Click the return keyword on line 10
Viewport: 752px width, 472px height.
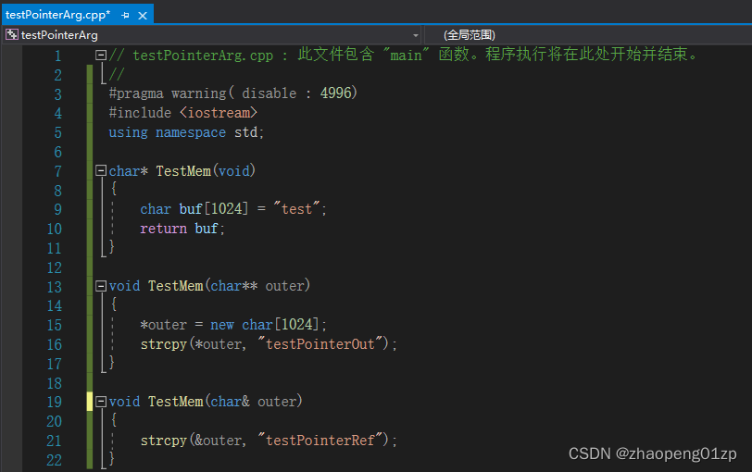pos(164,229)
